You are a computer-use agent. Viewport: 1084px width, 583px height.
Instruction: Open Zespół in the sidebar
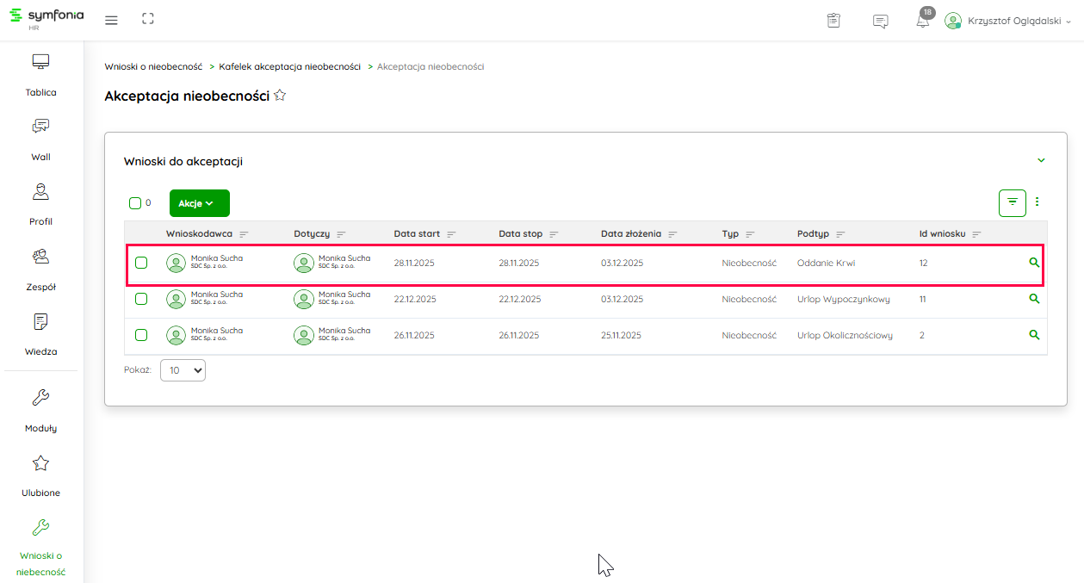tap(40, 270)
